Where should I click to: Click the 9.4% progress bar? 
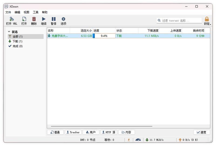(x=104, y=36)
